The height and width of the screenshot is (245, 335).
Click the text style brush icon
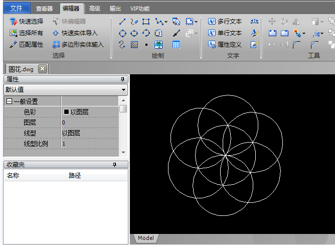254,33
